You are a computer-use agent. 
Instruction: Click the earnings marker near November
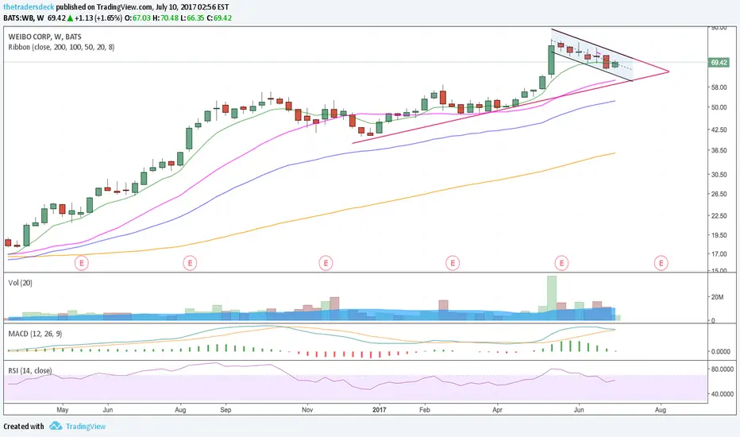[x=326, y=263]
